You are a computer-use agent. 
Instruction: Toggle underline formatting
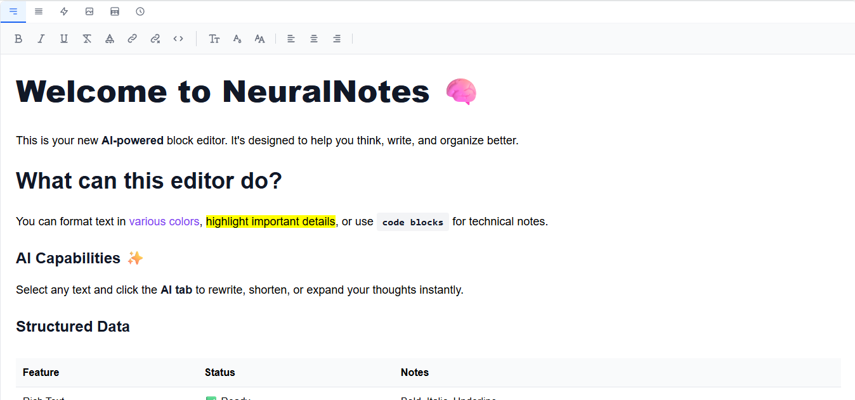click(63, 39)
